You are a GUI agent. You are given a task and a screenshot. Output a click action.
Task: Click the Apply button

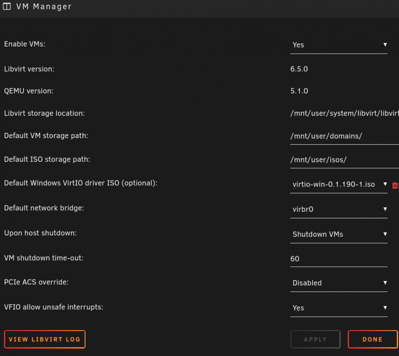coord(315,339)
